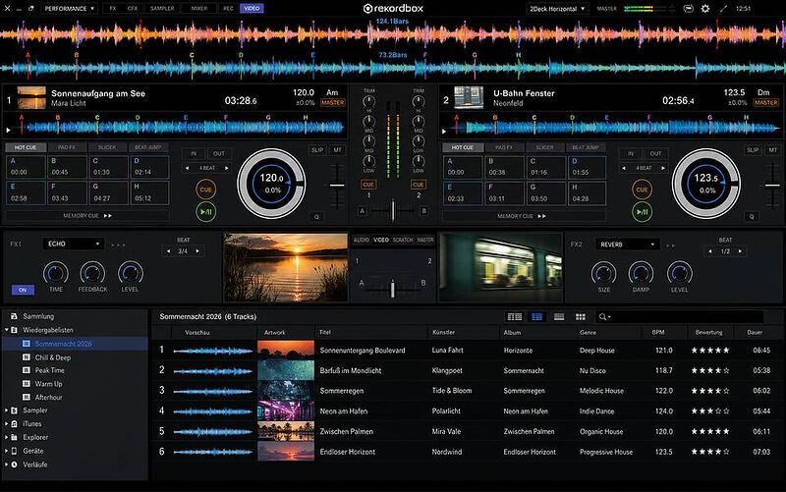786x492 pixels.
Task: Click REC button in top bar
Action: pyautogui.click(x=228, y=9)
